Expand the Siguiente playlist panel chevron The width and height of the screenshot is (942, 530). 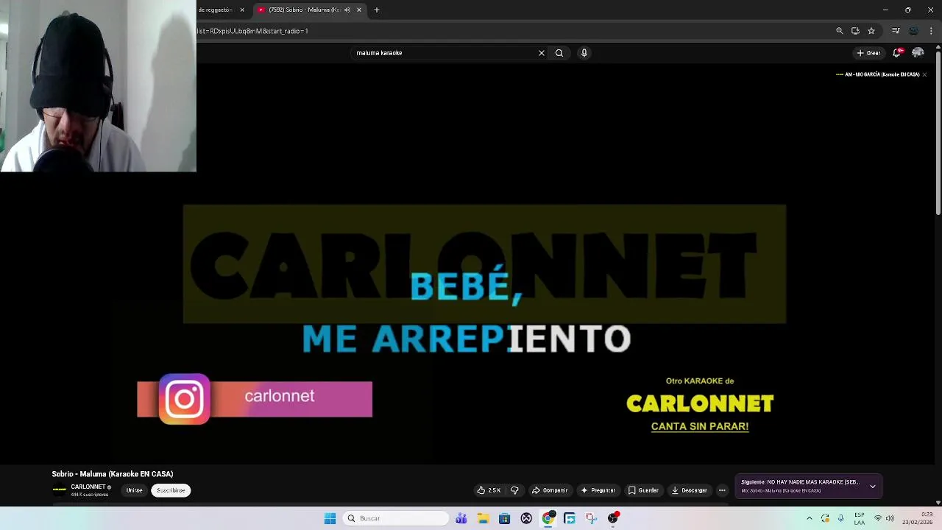[x=873, y=487]
